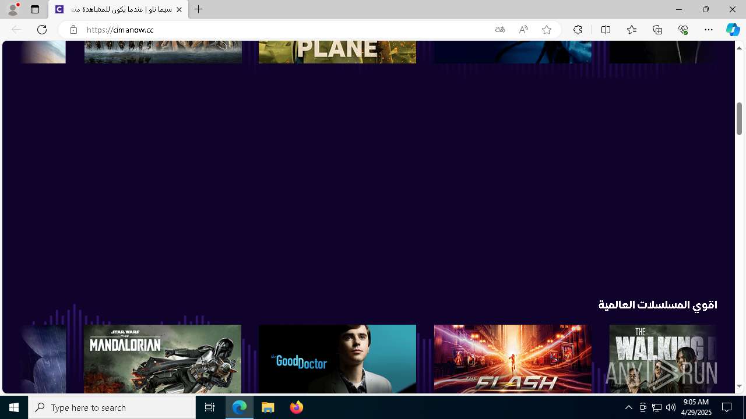
Task: Open The Good Doctor series poster
Action: coord(337,359)
